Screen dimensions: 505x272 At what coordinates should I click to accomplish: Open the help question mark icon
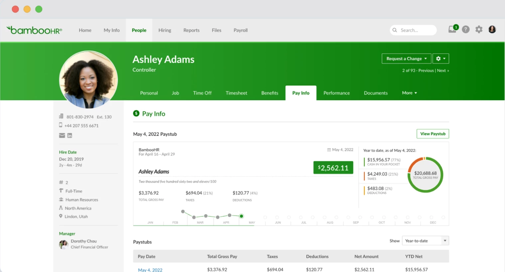466,30
